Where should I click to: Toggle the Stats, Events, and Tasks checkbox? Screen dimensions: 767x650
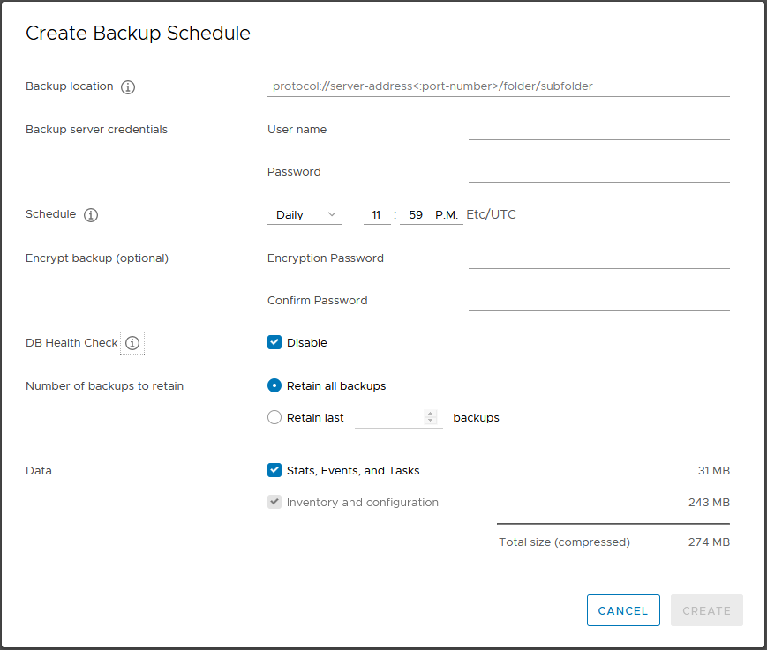point(274,470)
